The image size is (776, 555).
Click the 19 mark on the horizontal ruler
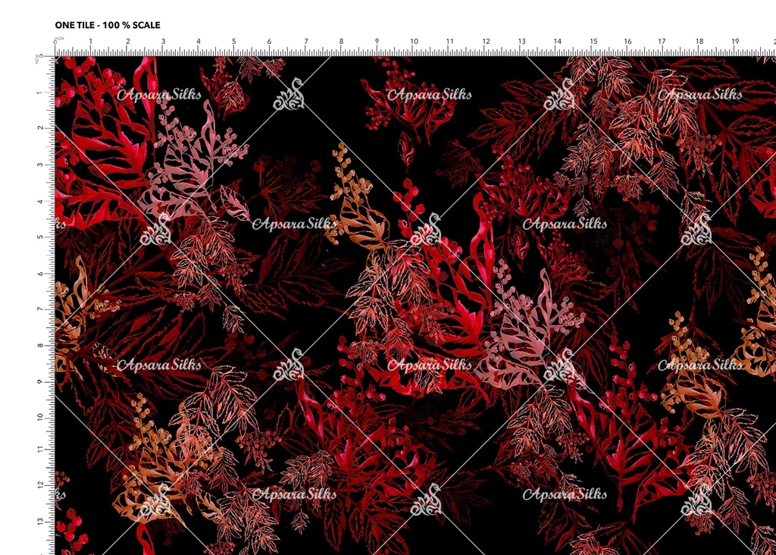tap(735, 42)
